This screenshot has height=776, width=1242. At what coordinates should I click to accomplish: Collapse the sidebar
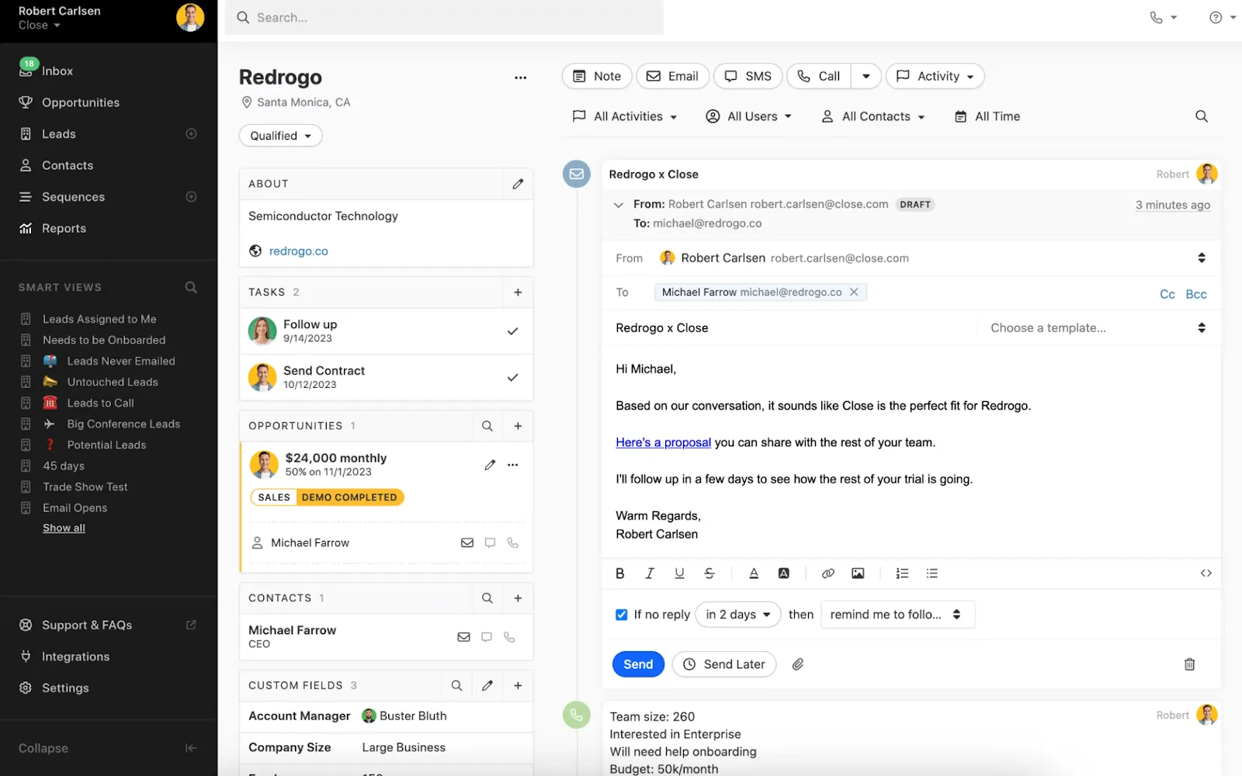coord(109,748)
